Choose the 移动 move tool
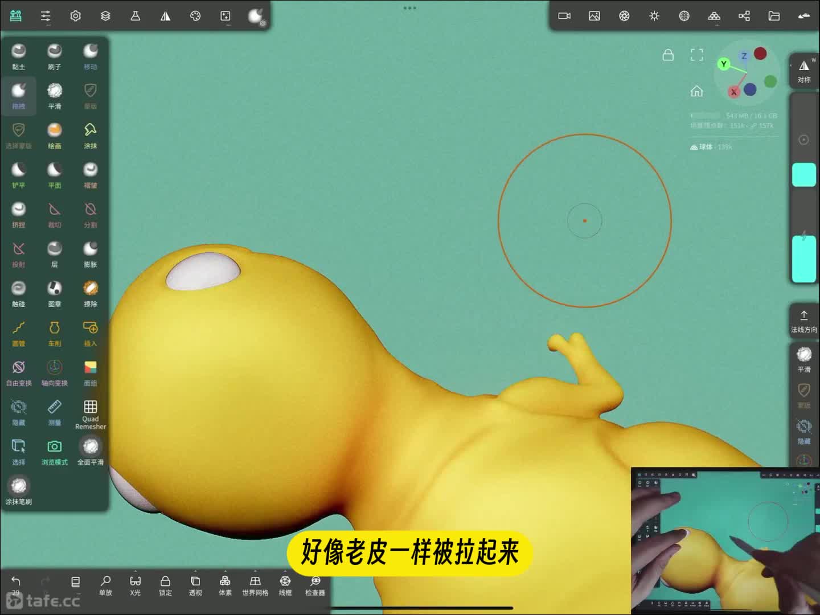The width and height of the screenshot is (820, 615). coord(91,56)
